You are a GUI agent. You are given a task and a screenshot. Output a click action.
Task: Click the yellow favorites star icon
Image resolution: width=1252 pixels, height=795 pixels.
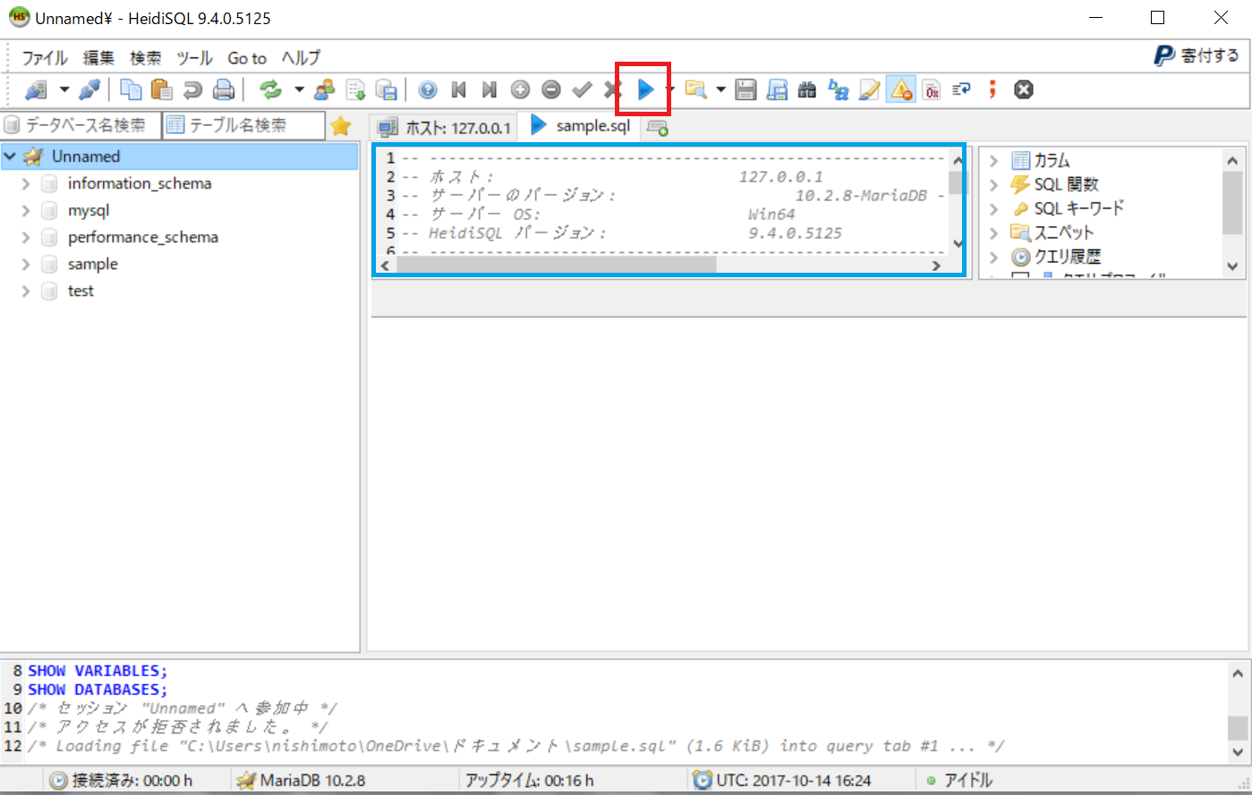340,126
